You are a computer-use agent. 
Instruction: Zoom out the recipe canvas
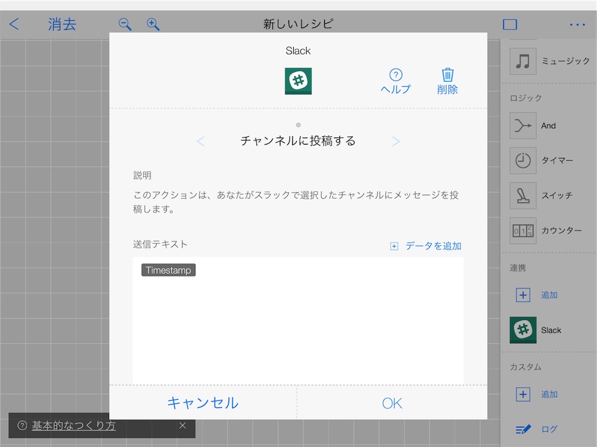(x=125, y=24)
